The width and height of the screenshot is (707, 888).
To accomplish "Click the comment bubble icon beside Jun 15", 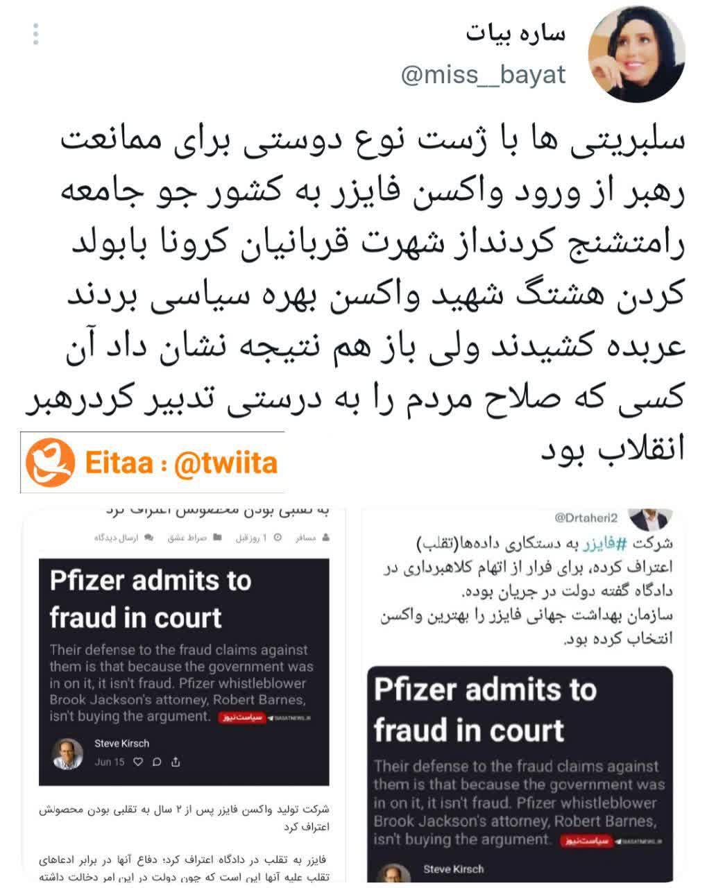I will click(157, 762).
